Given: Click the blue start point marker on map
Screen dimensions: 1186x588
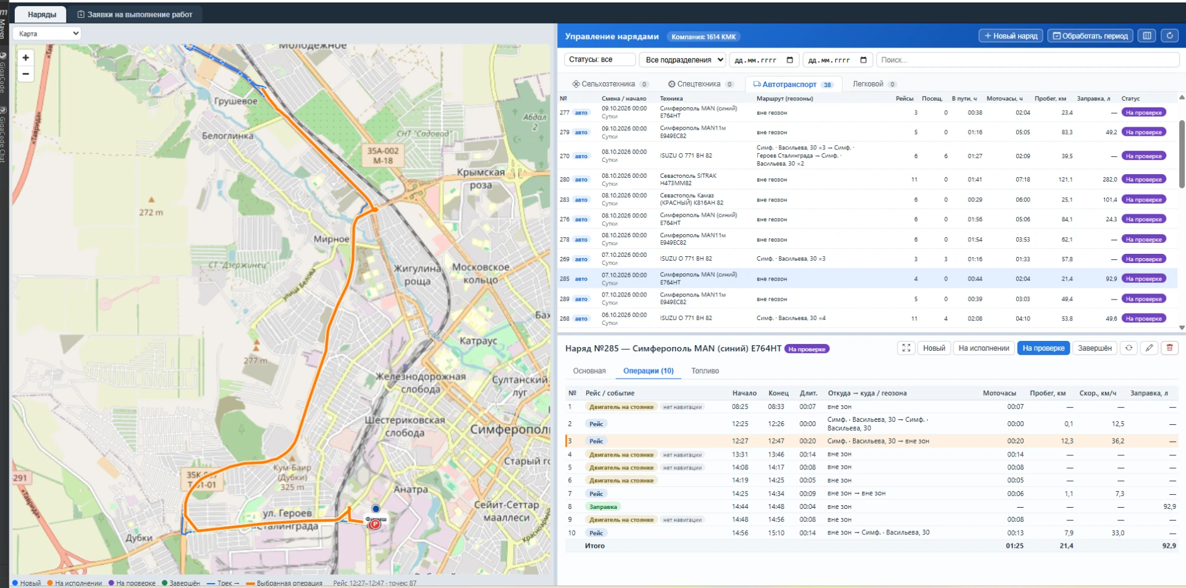Looking at the screenshot, I should tap(376, 509).
